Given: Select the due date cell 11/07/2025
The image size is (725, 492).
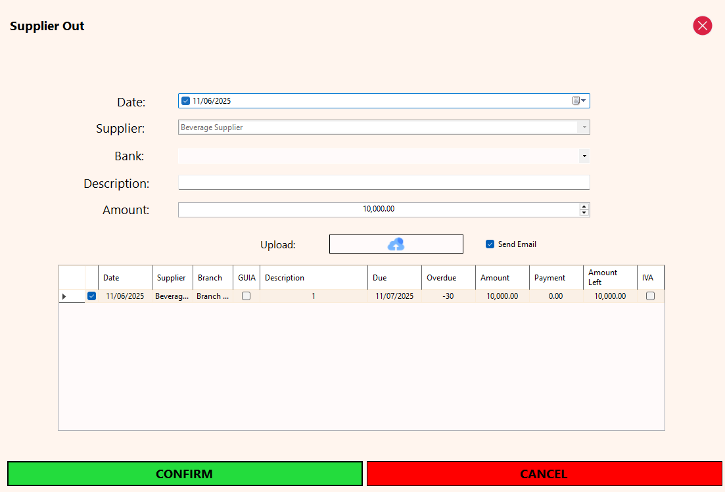Looking at the screenshot, I should [x=394, y=296].
